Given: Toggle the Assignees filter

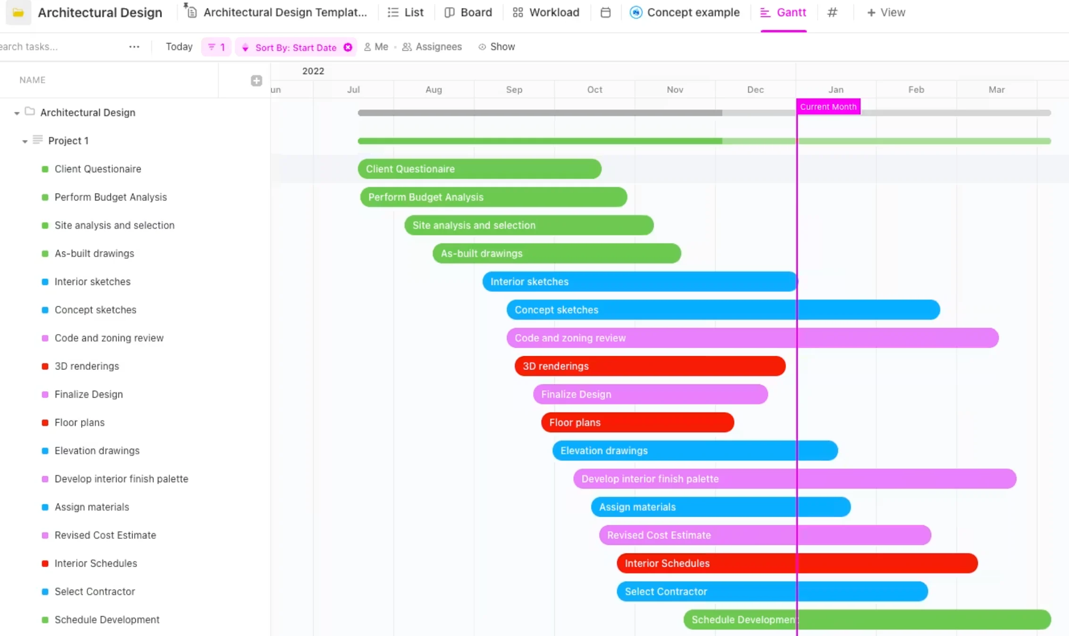Looking at the screenshot, I should (x=432, y=47).
